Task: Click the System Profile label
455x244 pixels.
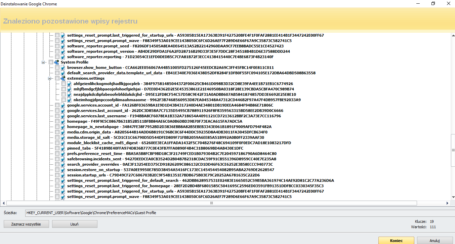Action: tap(75, 62)
